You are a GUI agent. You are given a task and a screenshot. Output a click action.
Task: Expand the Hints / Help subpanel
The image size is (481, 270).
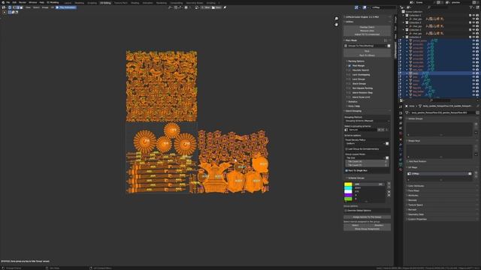click(x=353, y=106)
